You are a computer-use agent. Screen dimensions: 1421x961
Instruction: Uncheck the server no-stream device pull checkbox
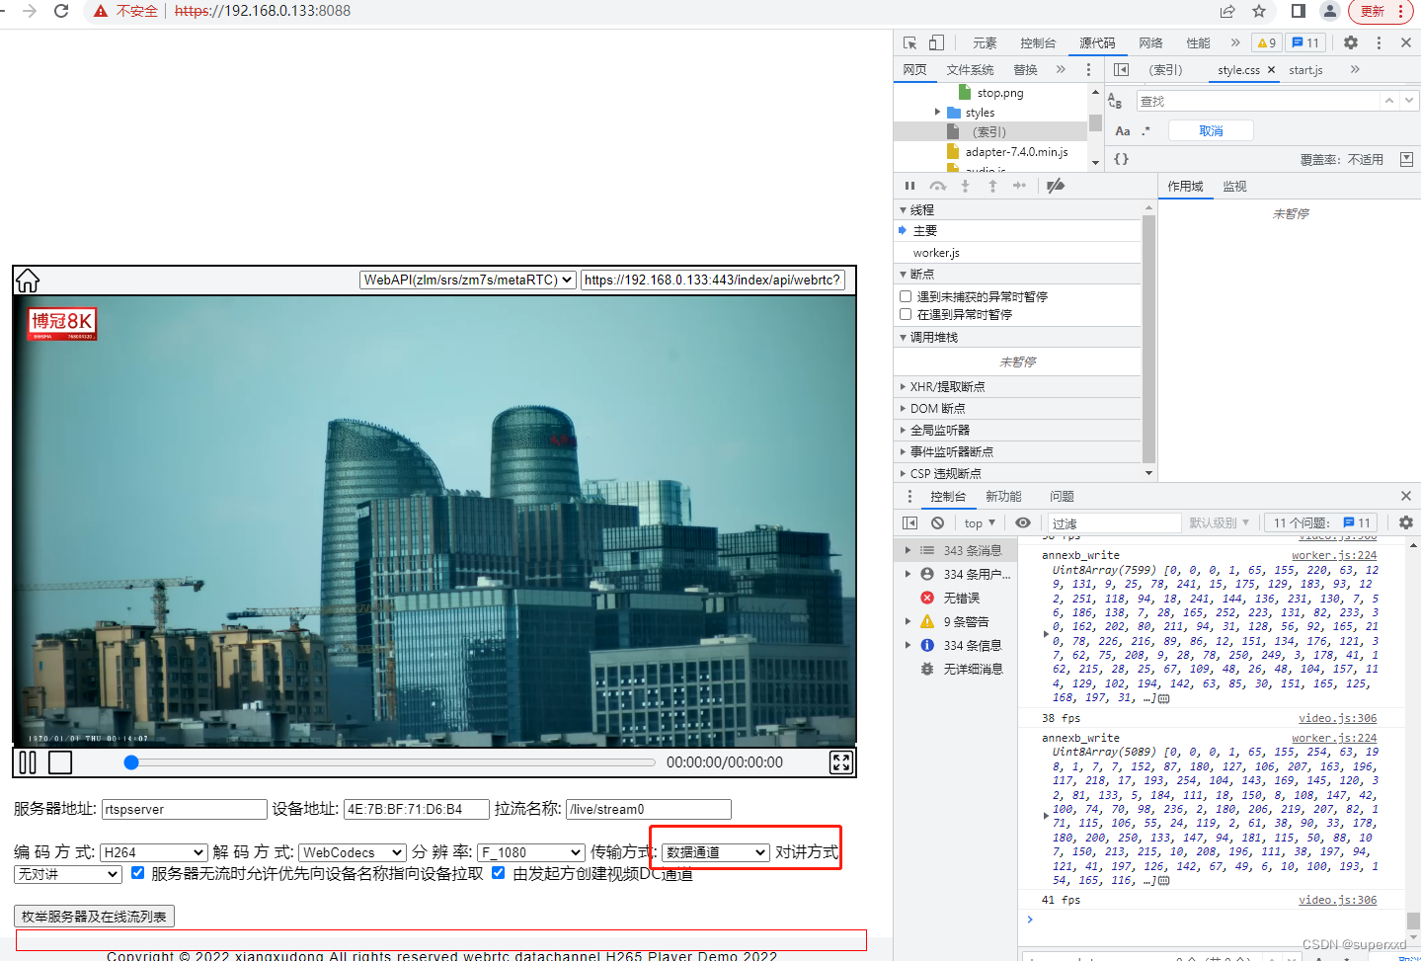[137, 872]
